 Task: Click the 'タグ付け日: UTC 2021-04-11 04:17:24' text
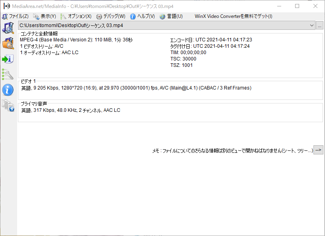tap(210, 46)
